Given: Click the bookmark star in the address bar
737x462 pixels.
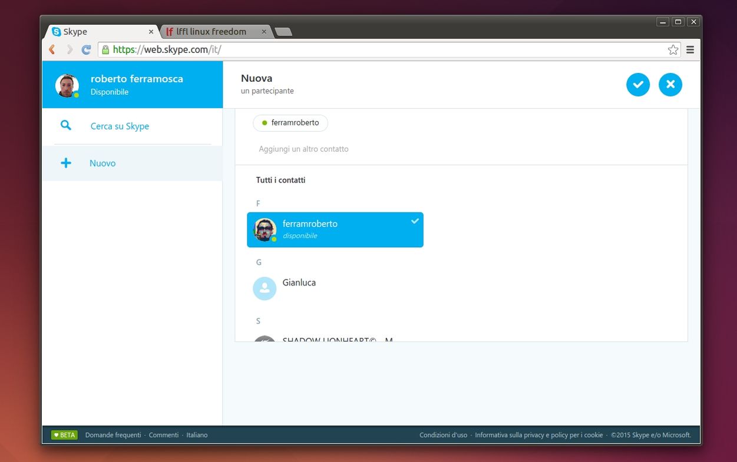Looking at the screenshot, I should click(x=673, y=49).
